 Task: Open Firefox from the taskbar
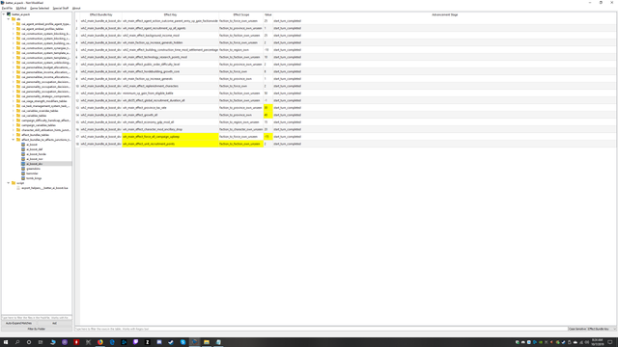tap(100, 342)
